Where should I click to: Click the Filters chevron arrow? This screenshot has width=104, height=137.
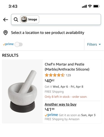click(100, 44)
